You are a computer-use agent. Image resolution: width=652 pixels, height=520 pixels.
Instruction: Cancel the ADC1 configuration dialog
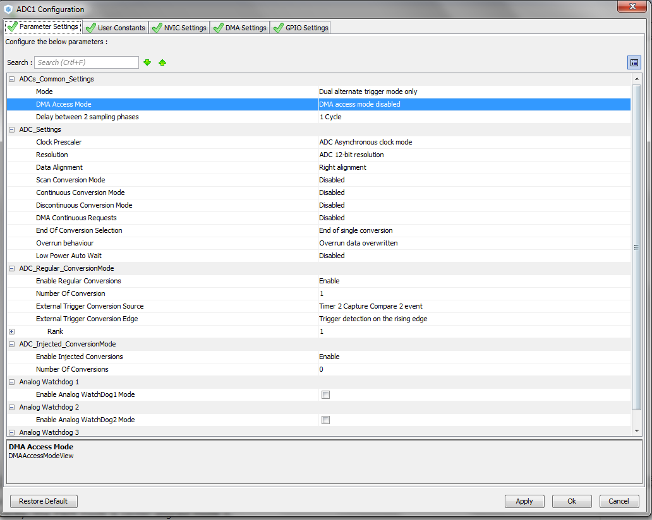pos(619,500)
